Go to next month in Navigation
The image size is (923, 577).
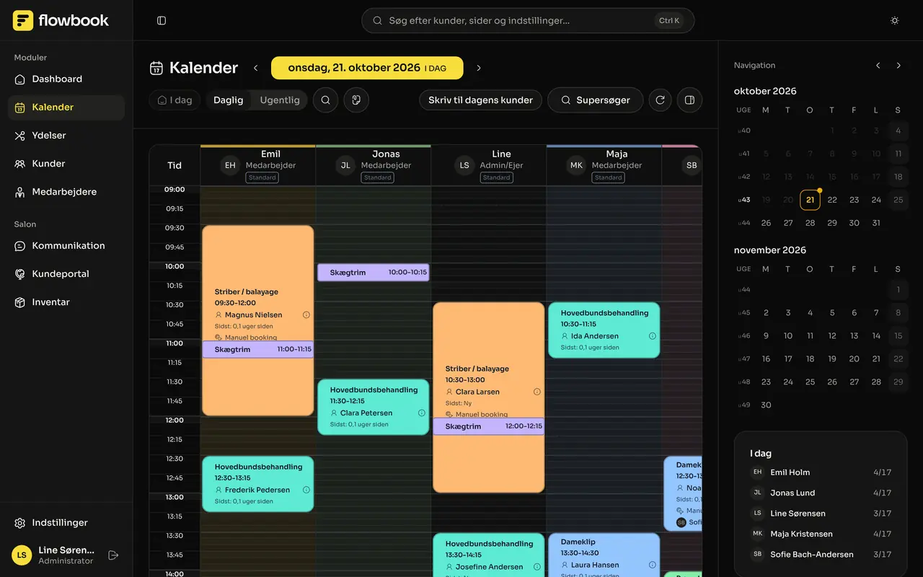click(x=898, y=66)
